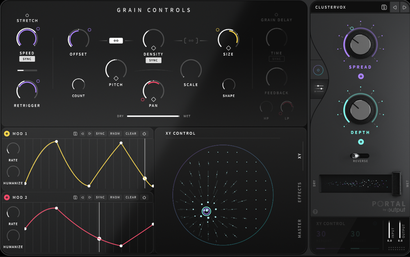Click the Grain Controls dry/wet slider
The height and width of the screenshot is (257, 410).
pyautogui.click(x=153, y=116)
